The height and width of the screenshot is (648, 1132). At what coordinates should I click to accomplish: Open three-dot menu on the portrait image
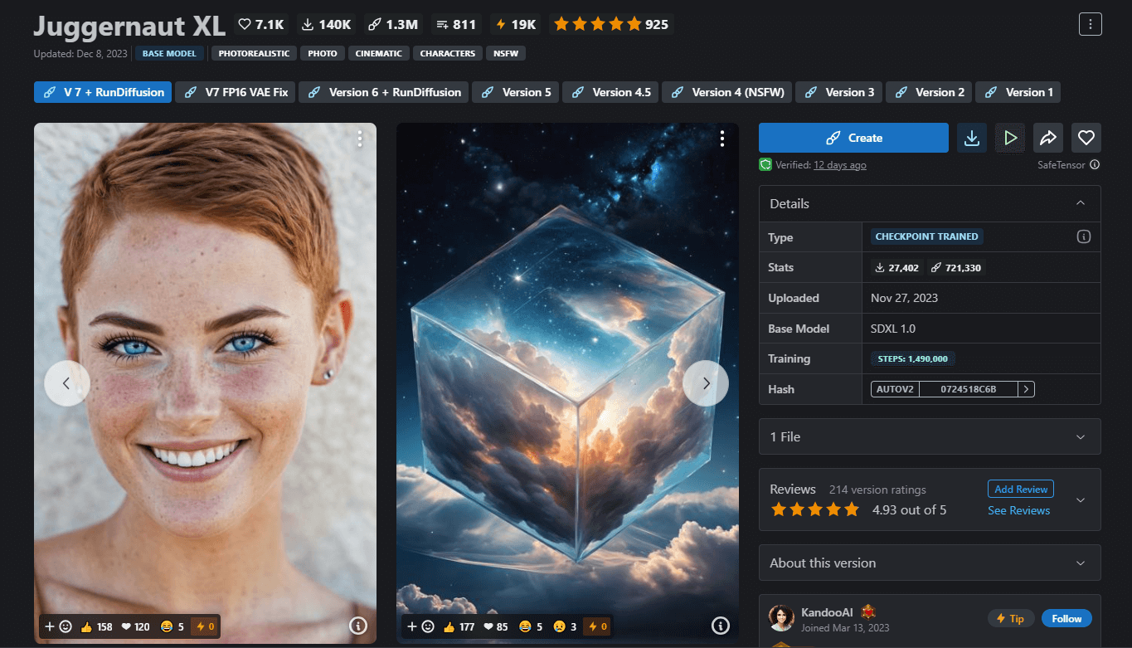(359, 139)
